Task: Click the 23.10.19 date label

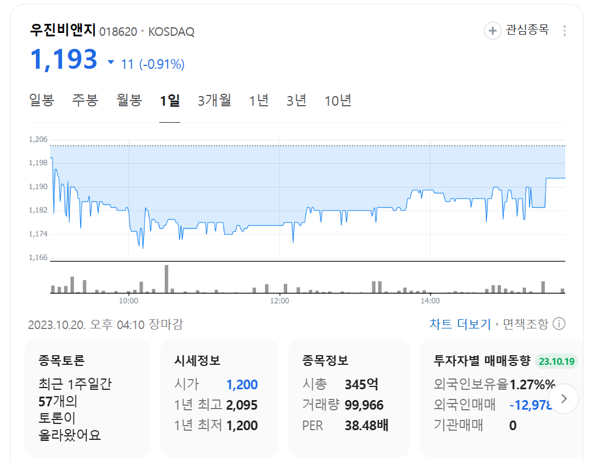Action: 556,361
